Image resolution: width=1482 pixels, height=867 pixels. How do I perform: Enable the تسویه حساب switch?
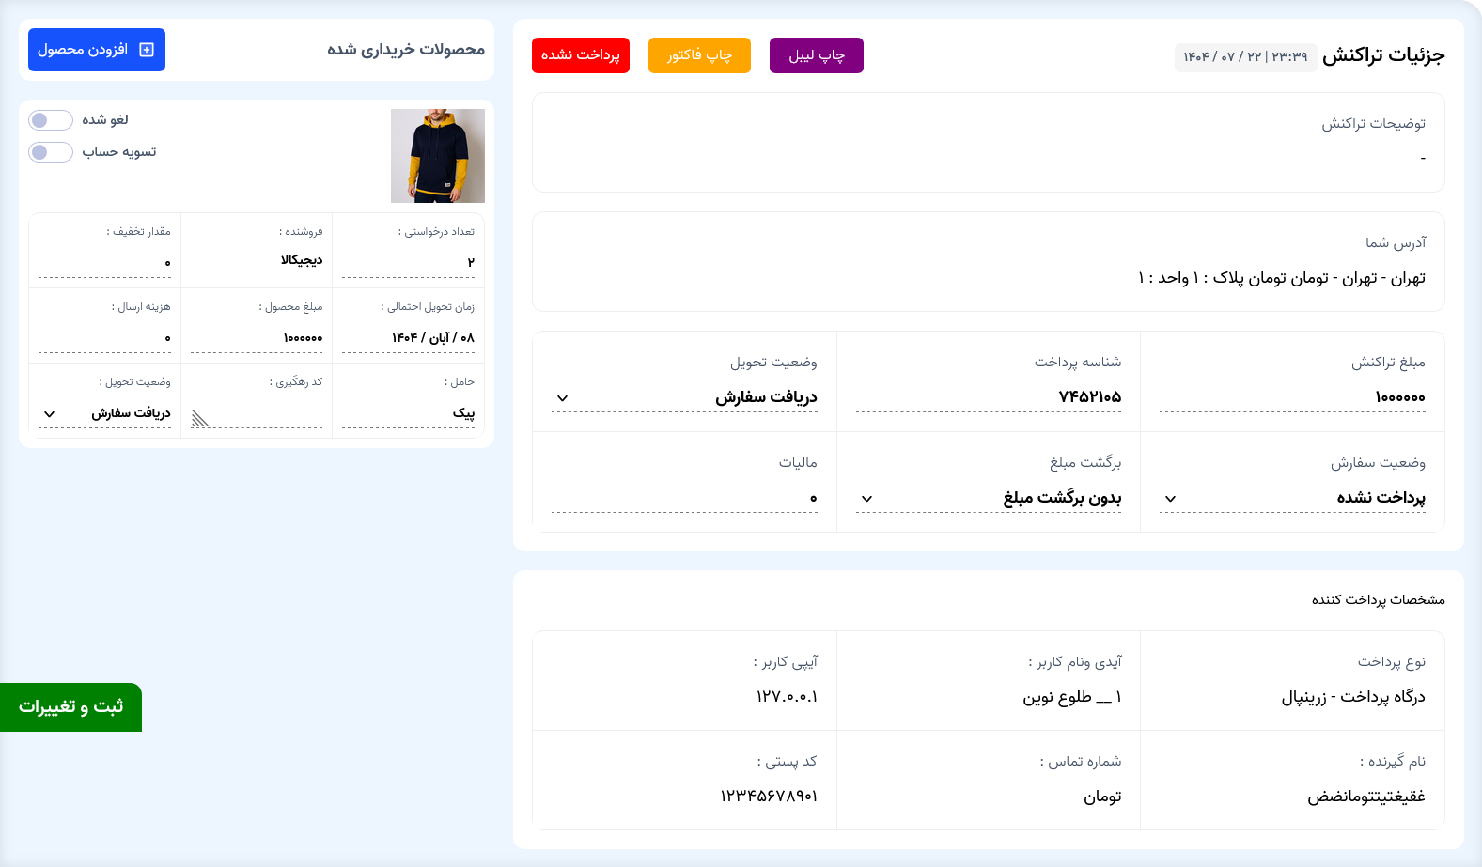(51, 152)
